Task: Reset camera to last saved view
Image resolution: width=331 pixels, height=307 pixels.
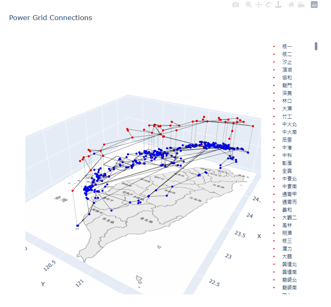Action: click(x=302, y=5)
